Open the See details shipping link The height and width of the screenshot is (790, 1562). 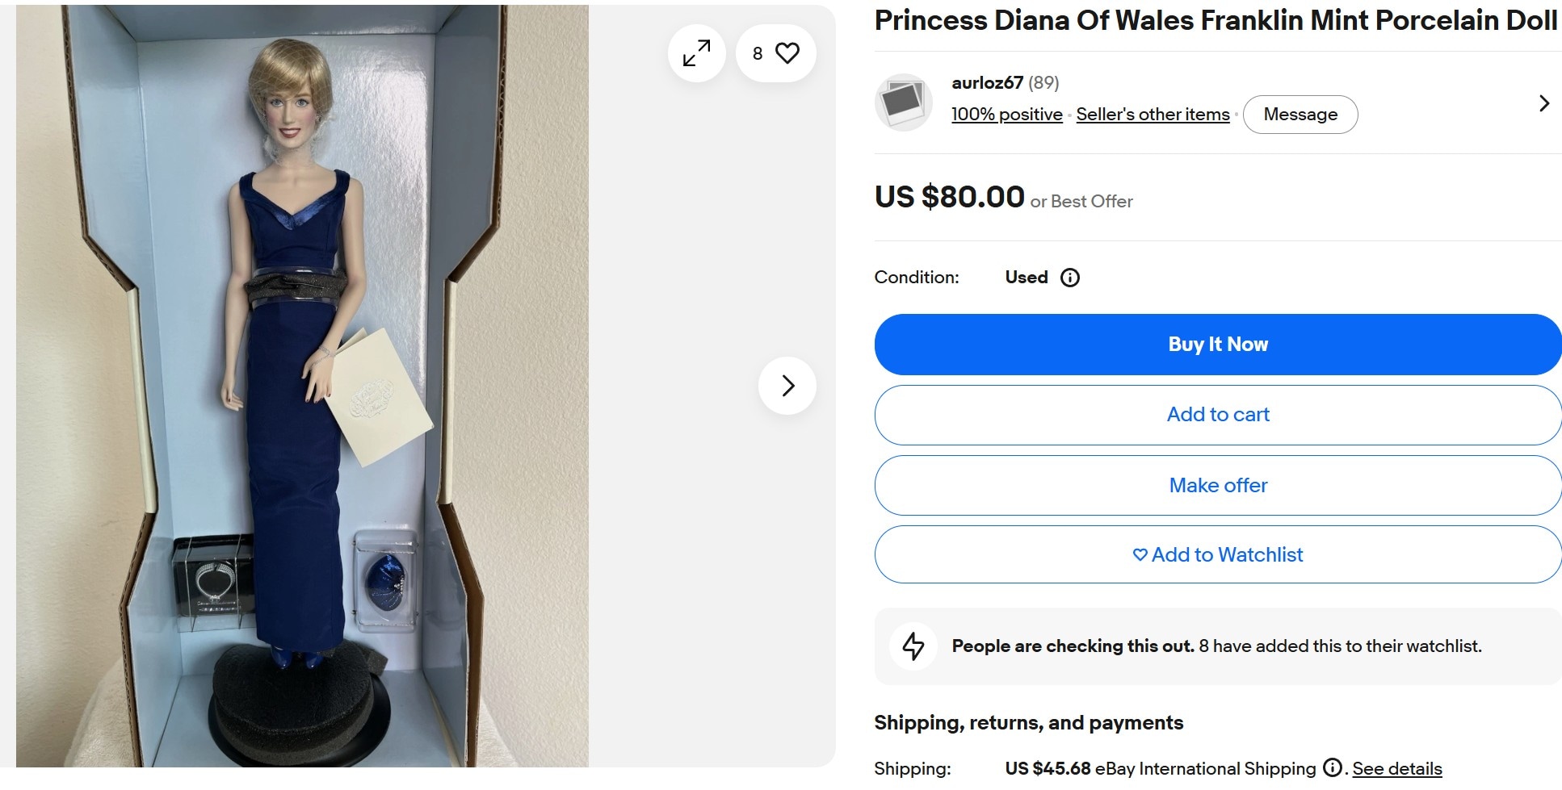pyautogui.click(x=1397, y=768)
